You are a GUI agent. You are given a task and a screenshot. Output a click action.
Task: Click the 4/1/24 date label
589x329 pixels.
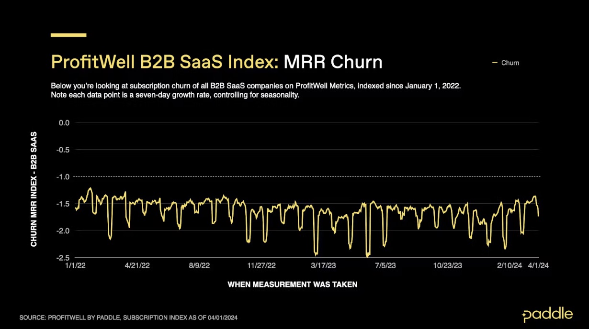(538, 266)
